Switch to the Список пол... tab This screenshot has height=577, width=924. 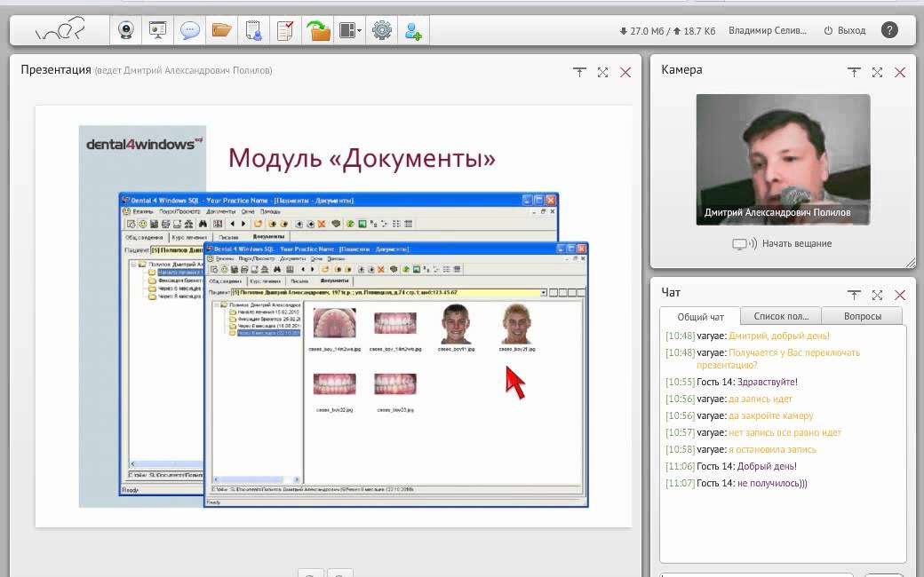click(x=781, y=316)
